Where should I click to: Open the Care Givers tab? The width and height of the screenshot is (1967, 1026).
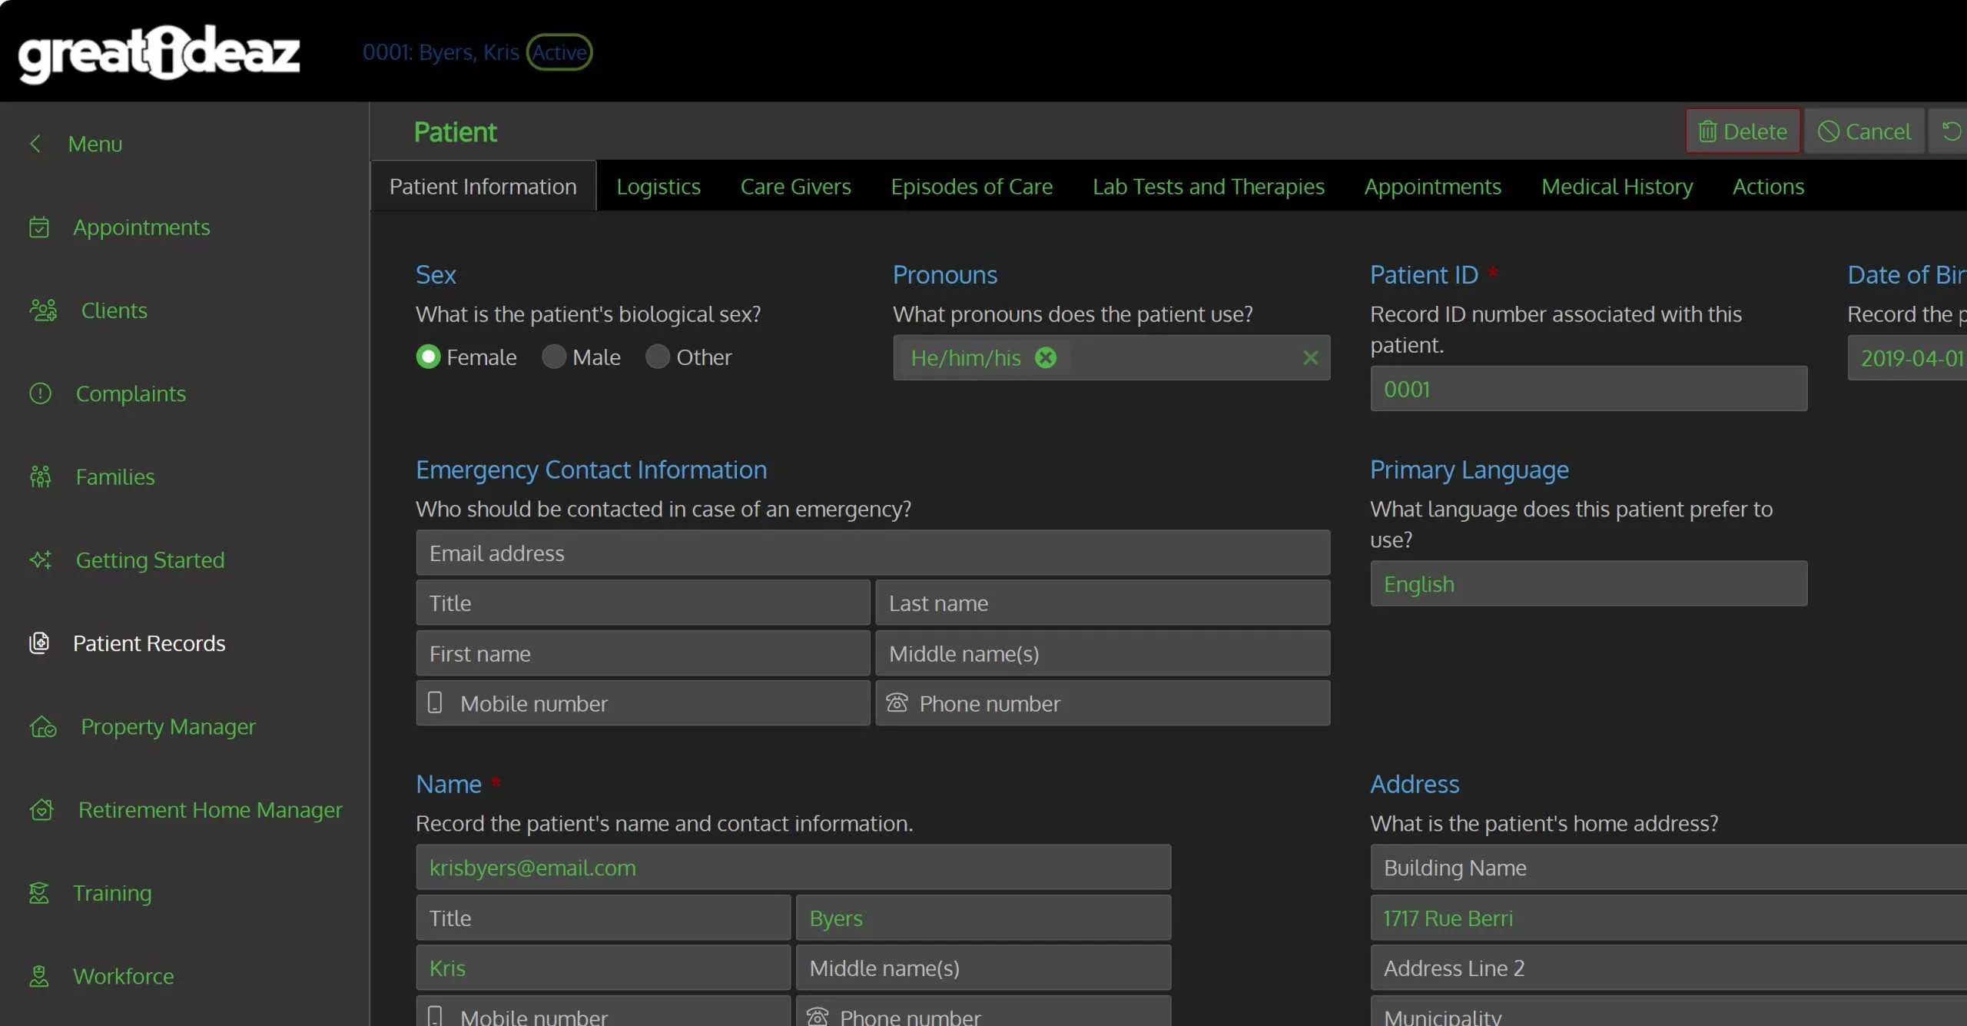796,187
